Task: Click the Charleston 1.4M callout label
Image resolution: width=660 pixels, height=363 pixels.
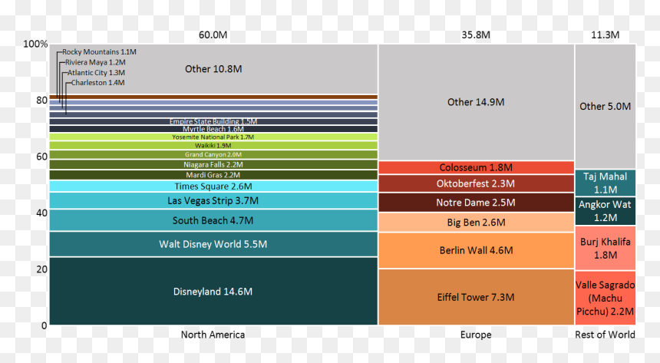Action: (x=97, y=83)
